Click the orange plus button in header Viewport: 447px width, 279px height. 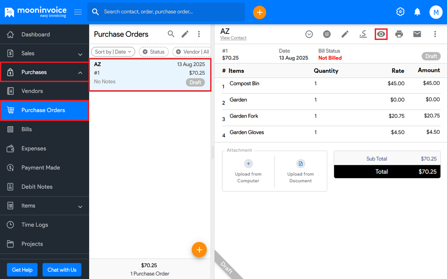tap(260, 12)
